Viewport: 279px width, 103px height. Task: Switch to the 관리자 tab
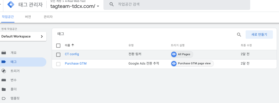pos(48,17)
